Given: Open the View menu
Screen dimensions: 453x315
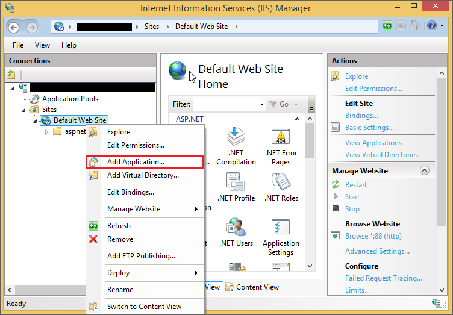Looking at the screenshot, I should (x=42, y=45).
